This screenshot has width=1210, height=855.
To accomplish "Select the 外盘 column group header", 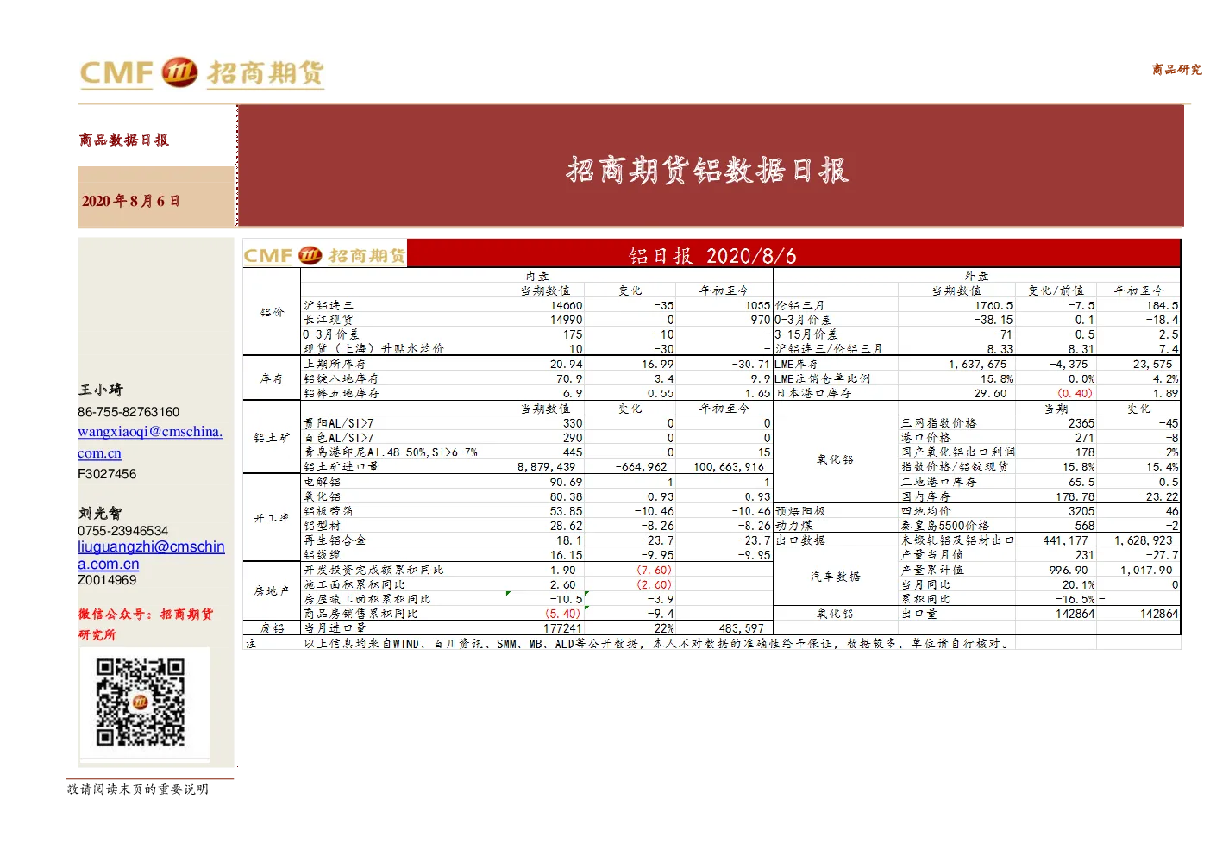I will [976, 276].
